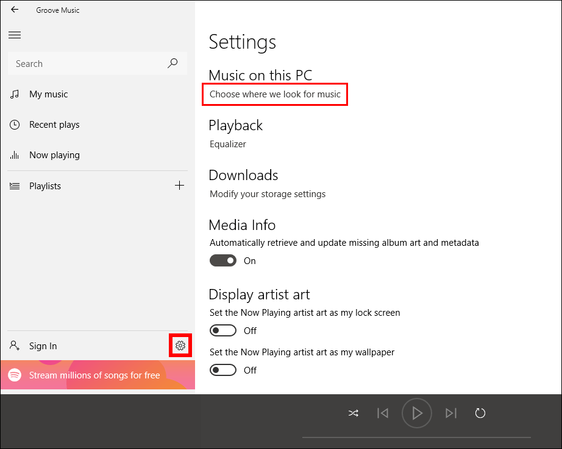Open the hamburger navigation menu
Image resolution: width=562 pixels, height=449 pixels.
(15, 35)
